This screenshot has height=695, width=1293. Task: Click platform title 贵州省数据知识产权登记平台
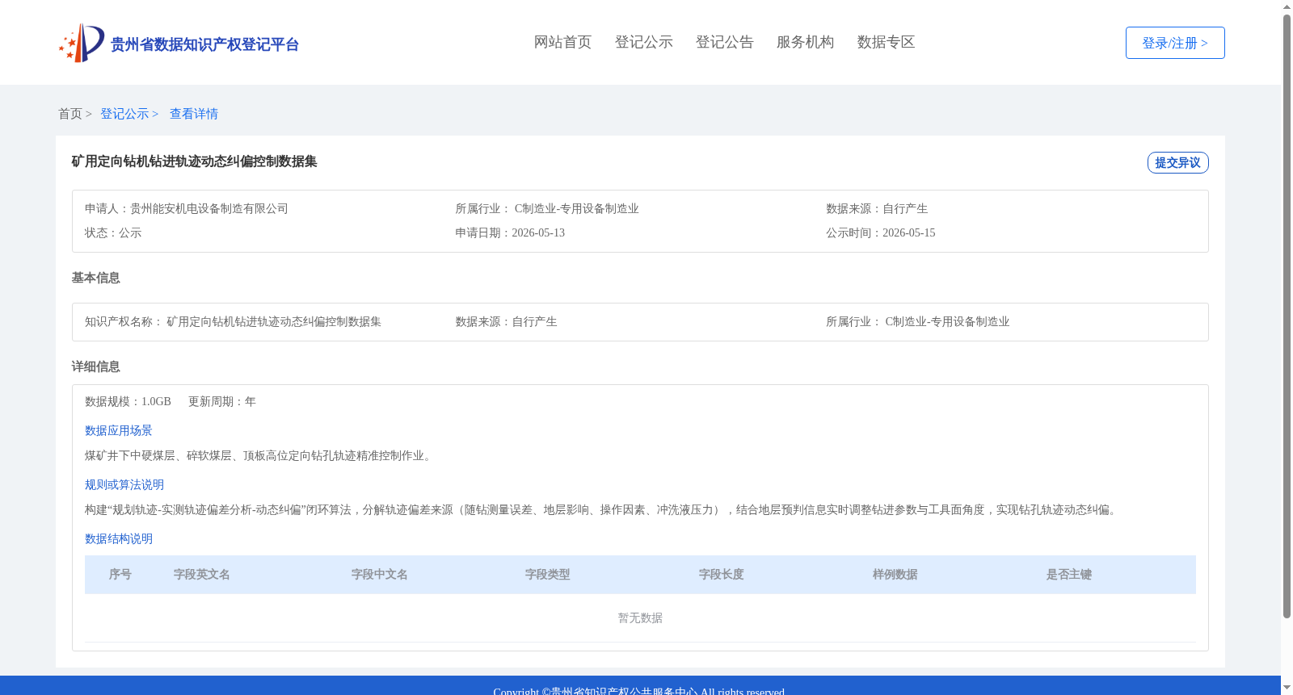pyautogui.click(x=204, y=44)
